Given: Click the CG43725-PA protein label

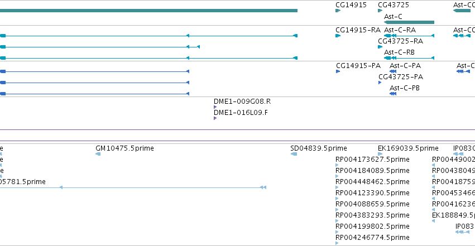Looking at the screenshot, I should [401, 77].
